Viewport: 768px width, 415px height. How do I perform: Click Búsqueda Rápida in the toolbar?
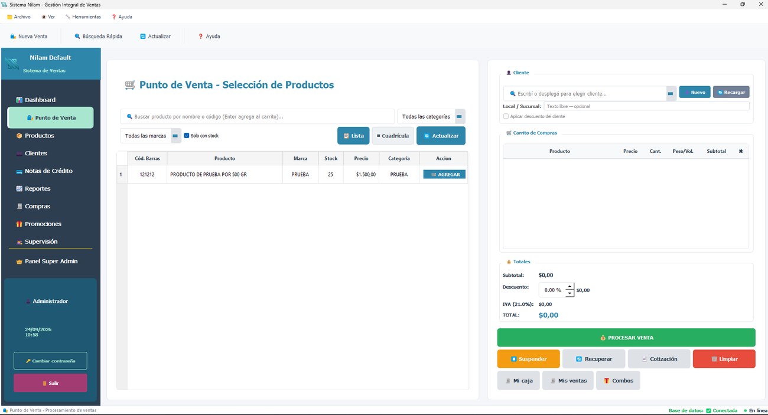tap(99, 37)
